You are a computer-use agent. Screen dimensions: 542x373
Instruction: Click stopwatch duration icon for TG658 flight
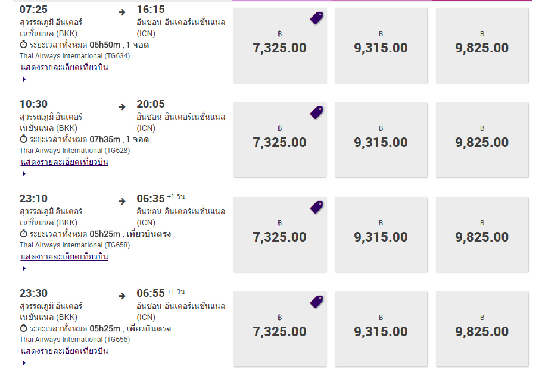coord(23,234)
